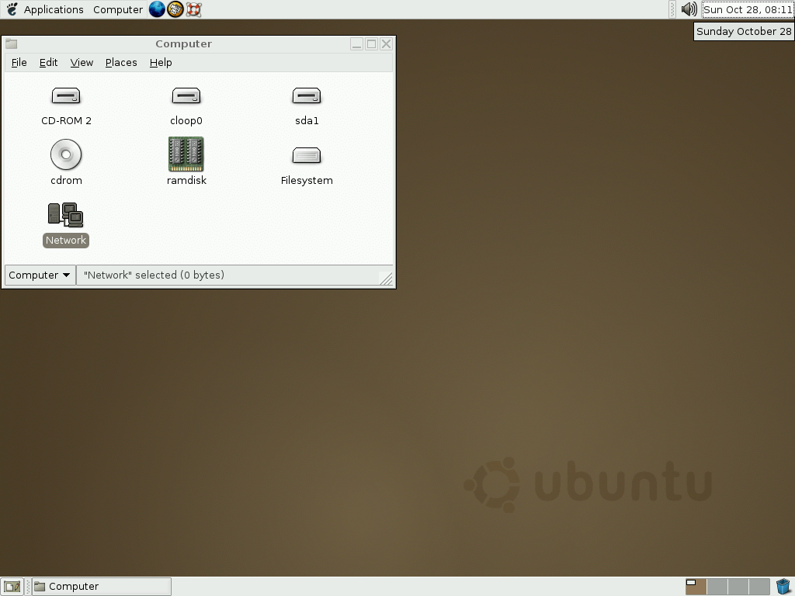Open the email client panel launcher
795x596 pixels.
pos(175,9)
